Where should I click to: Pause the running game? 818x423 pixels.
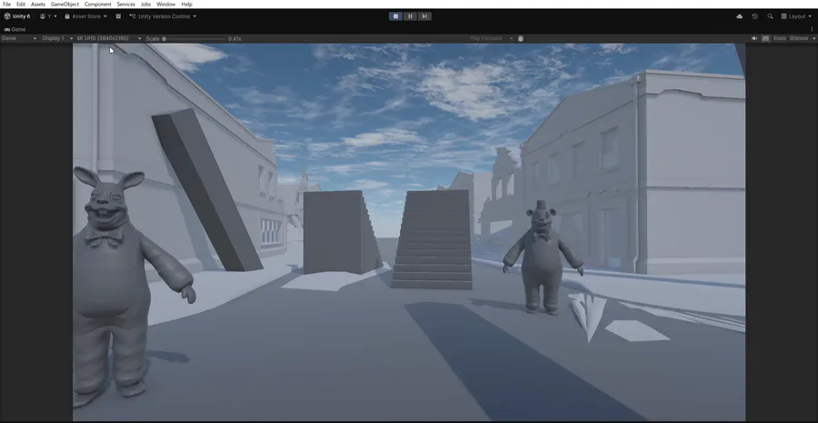(410, 16)
